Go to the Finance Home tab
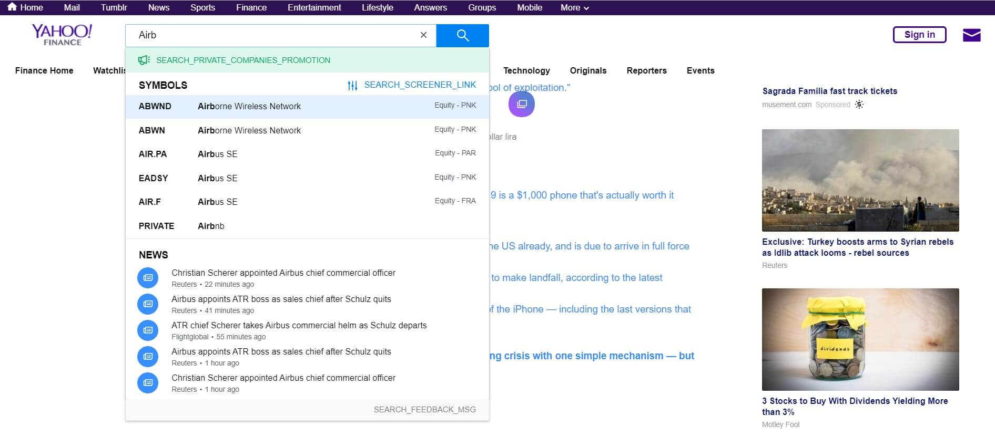 pos(44,70)
